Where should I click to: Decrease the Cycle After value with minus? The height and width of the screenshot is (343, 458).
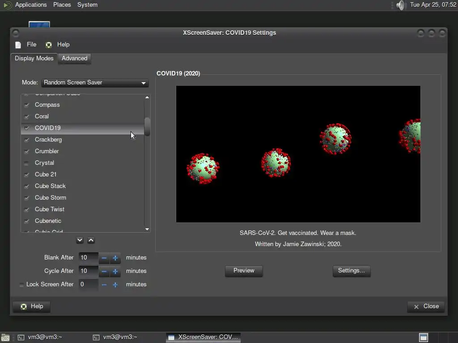click(104, 271)
